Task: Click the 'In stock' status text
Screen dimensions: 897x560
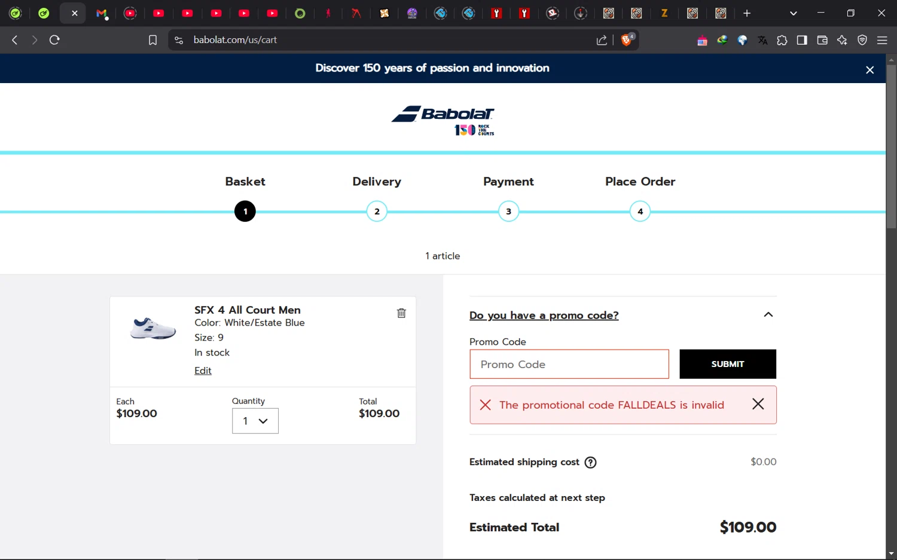Action: coord(212,353)
